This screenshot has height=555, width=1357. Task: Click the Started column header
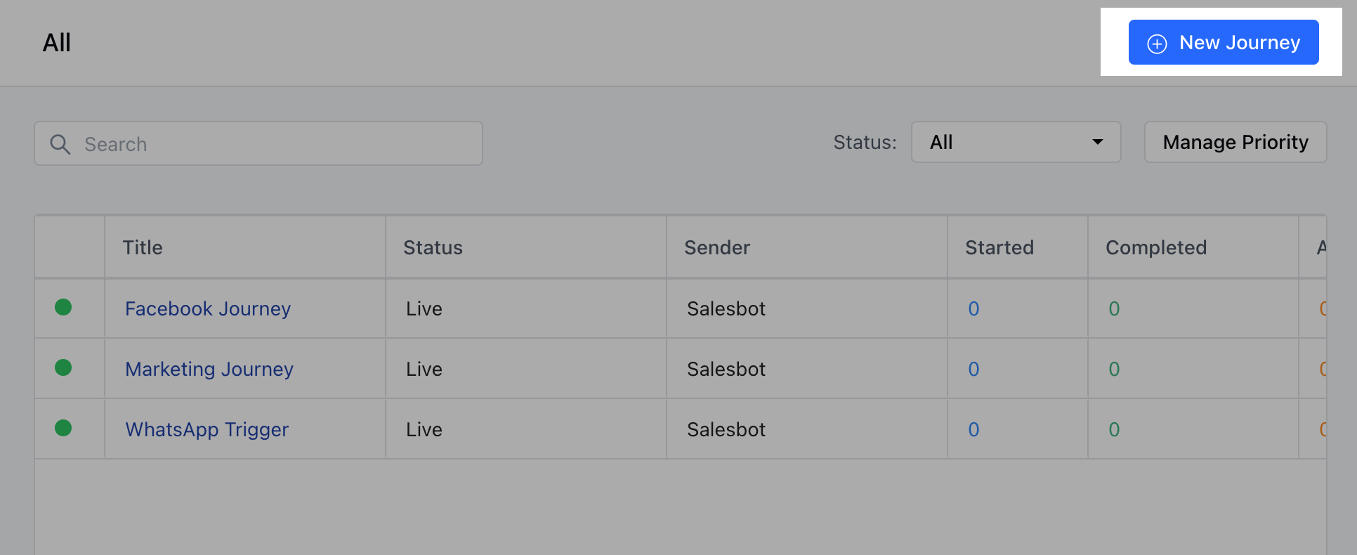(999, 247)
